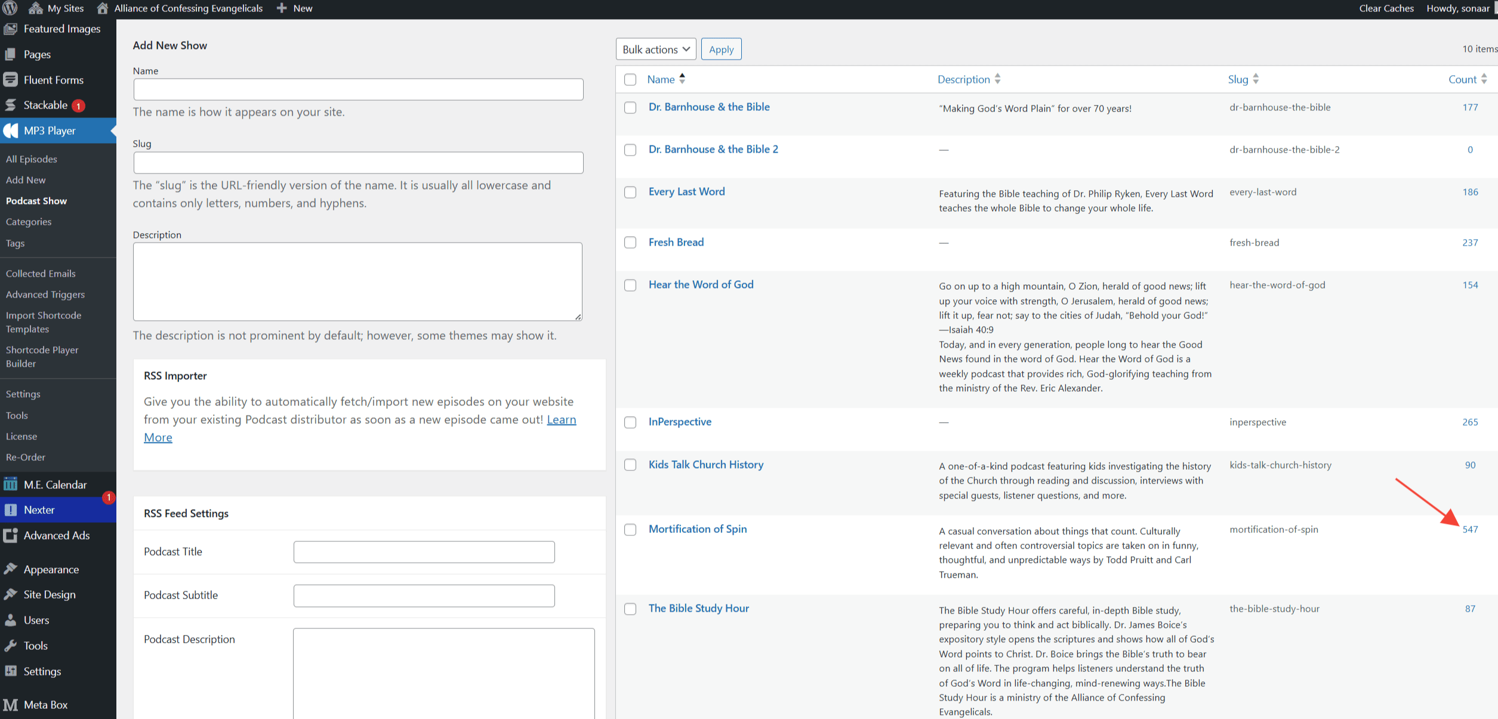Check The Bible Study Hour row
Screen dimensions: 1498x719
pyautogui.click(x=630, y=609)
